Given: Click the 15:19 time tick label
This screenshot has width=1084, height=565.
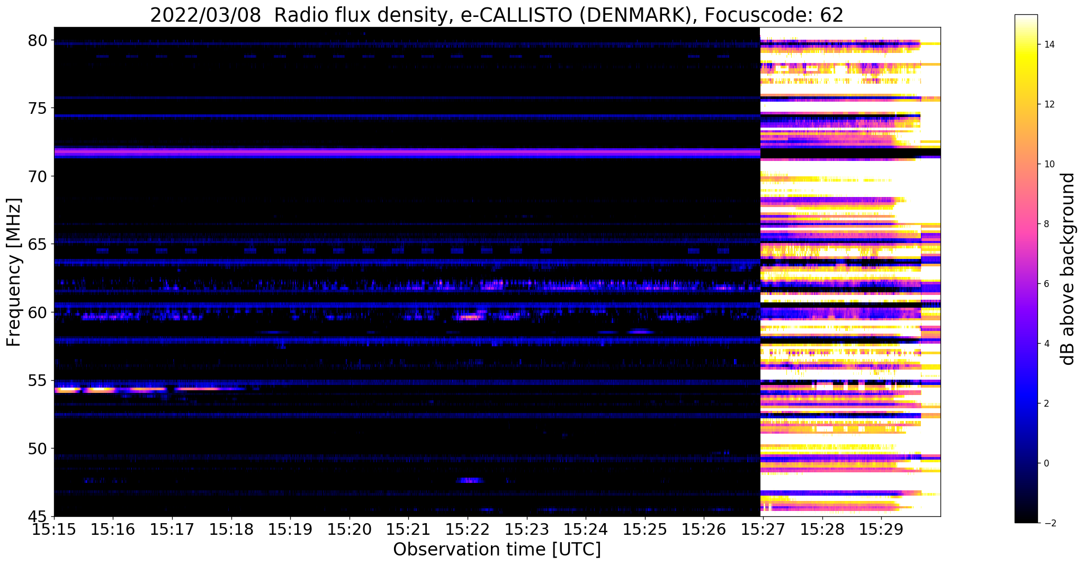Looking at the screenshot, I should pyautogui.click(x=290, y=528).
